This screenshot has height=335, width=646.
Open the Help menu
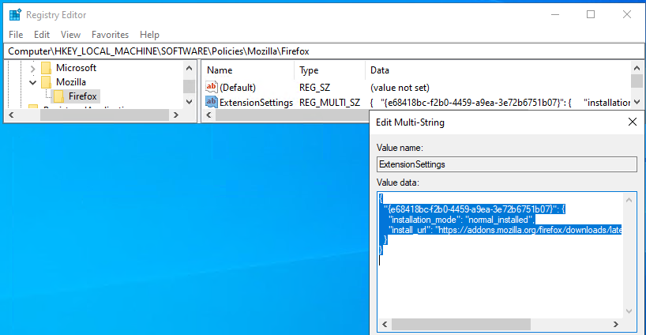(149, 35)
